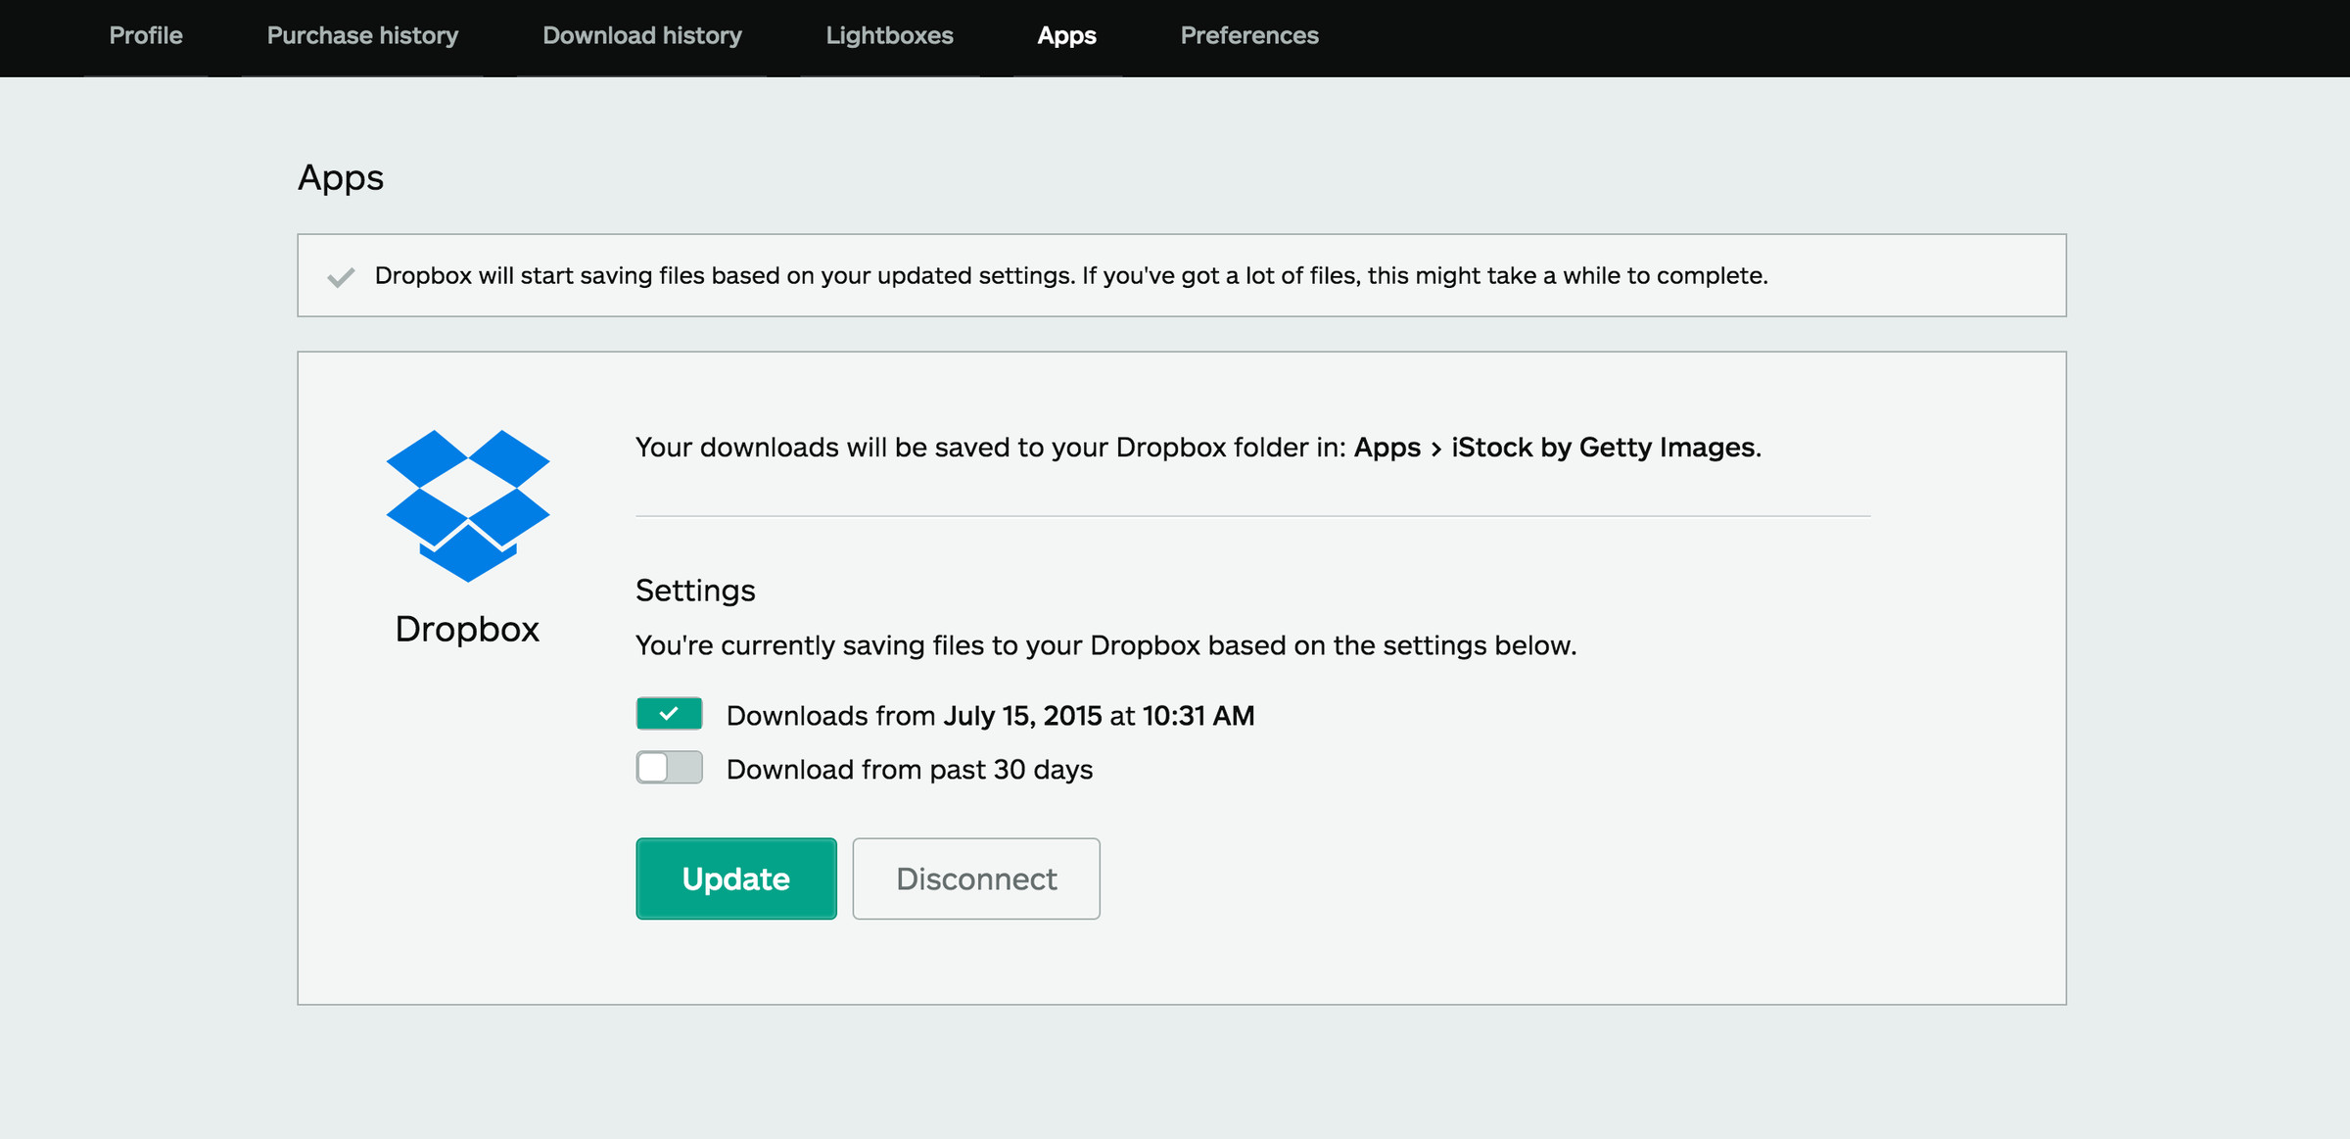Enable Download from past 30 days

[669, 768]
